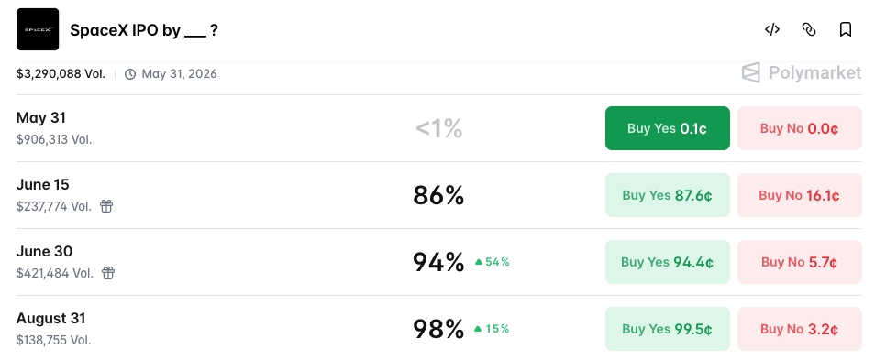Buy Yes at 94.4¢ for June 30
Image resolution: width=875 pixels, height=360 pixels.
(x=668, y=262)
